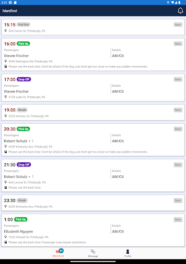
Task: Tap note icon on 16:00 pickup
Action: point(6,67)
